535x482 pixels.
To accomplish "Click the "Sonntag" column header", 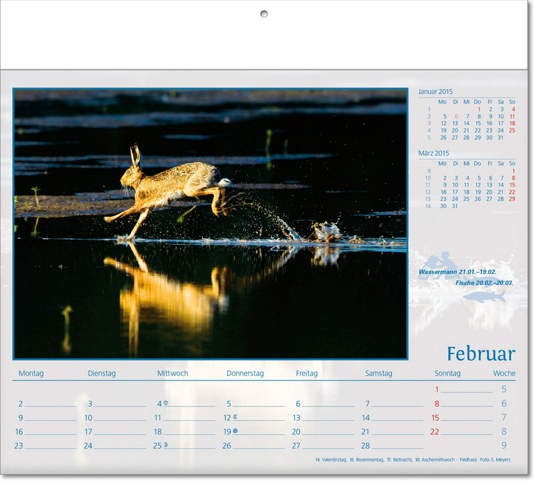I will click(447, 373).
